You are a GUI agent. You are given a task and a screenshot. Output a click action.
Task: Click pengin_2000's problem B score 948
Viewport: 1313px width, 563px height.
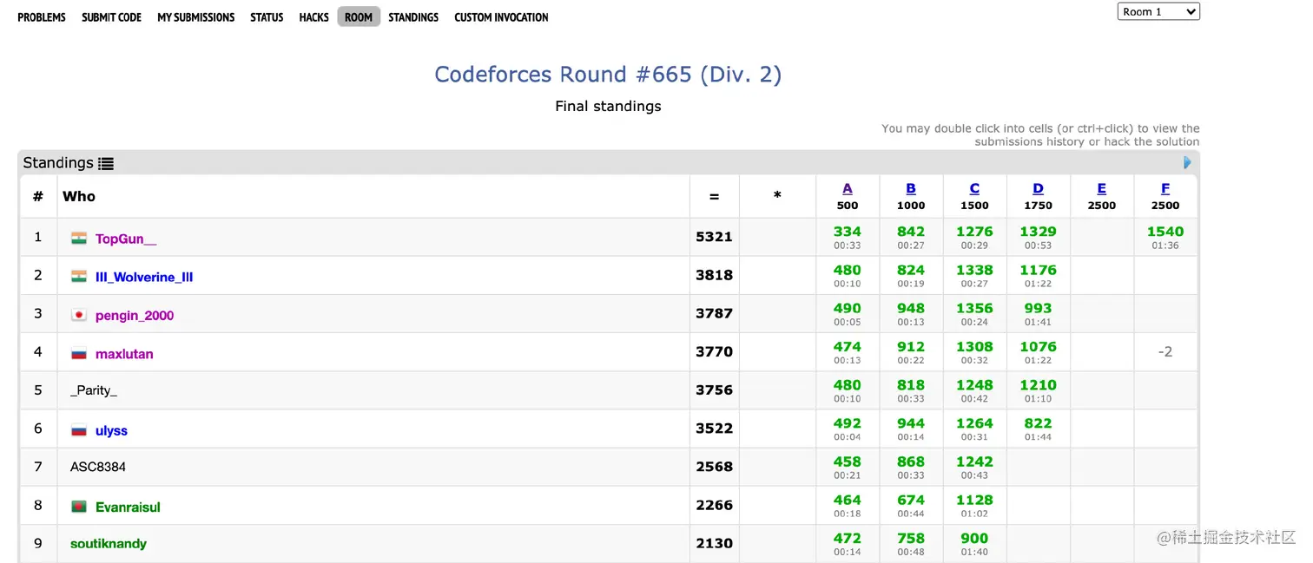[911, 308]
